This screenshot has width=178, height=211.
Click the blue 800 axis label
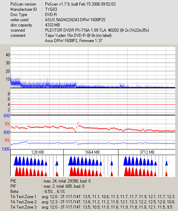(7, 132)
